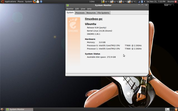
Task: Click the Processor 0 label
Action: coord(92,46)
